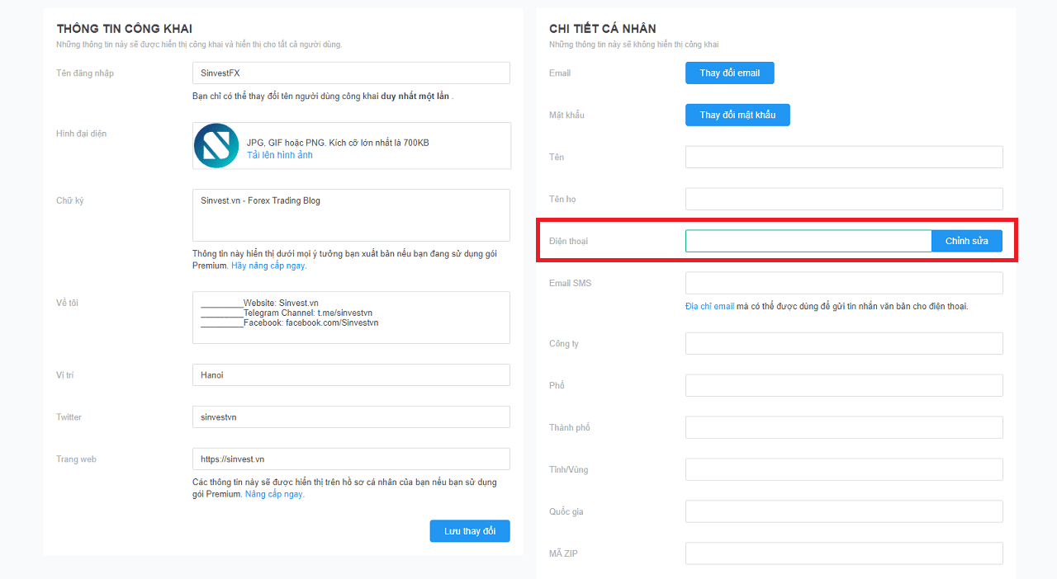Click the 'Thay đổi email' button
This screenshot has width=1057, height=579.
(730, 73)
